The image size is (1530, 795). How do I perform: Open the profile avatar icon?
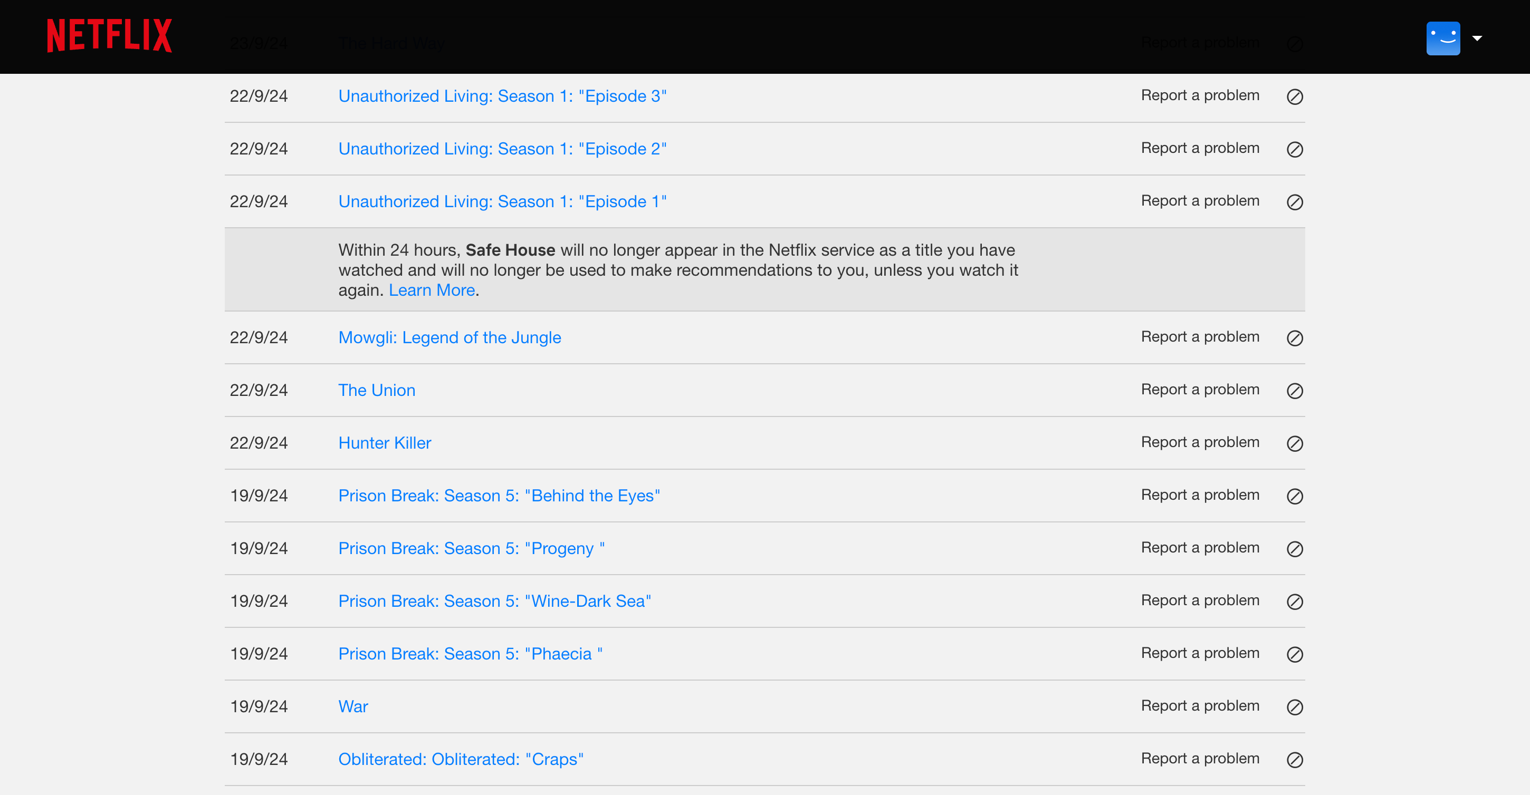pyautogui.click(x=1443, y=37)
